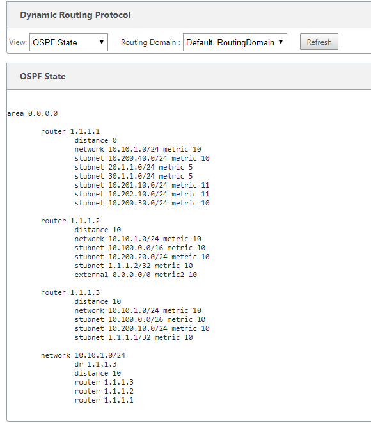Image resolution: width=371 pixels, height=423 pixels.
Task: Click the dr 1.1.1.3 line
Action: click(95, 364)
